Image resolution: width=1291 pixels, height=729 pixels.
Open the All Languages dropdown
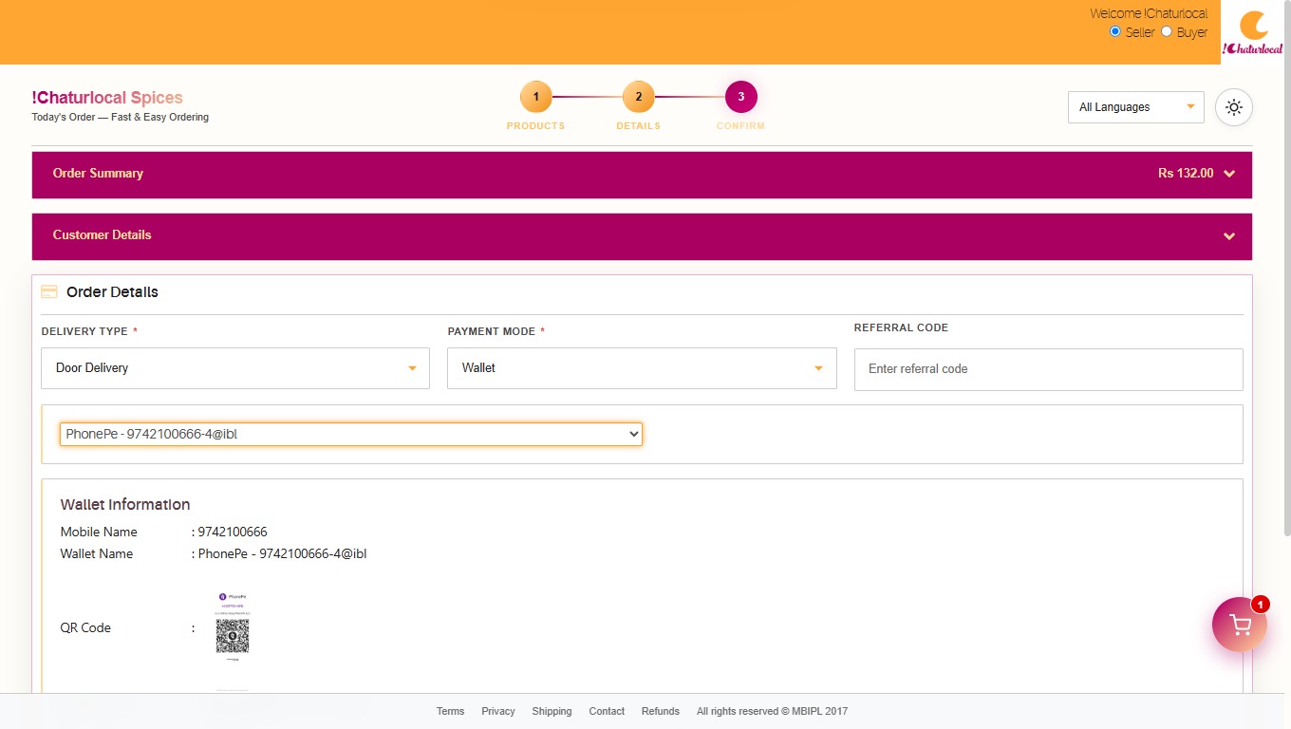point(1136,107)
